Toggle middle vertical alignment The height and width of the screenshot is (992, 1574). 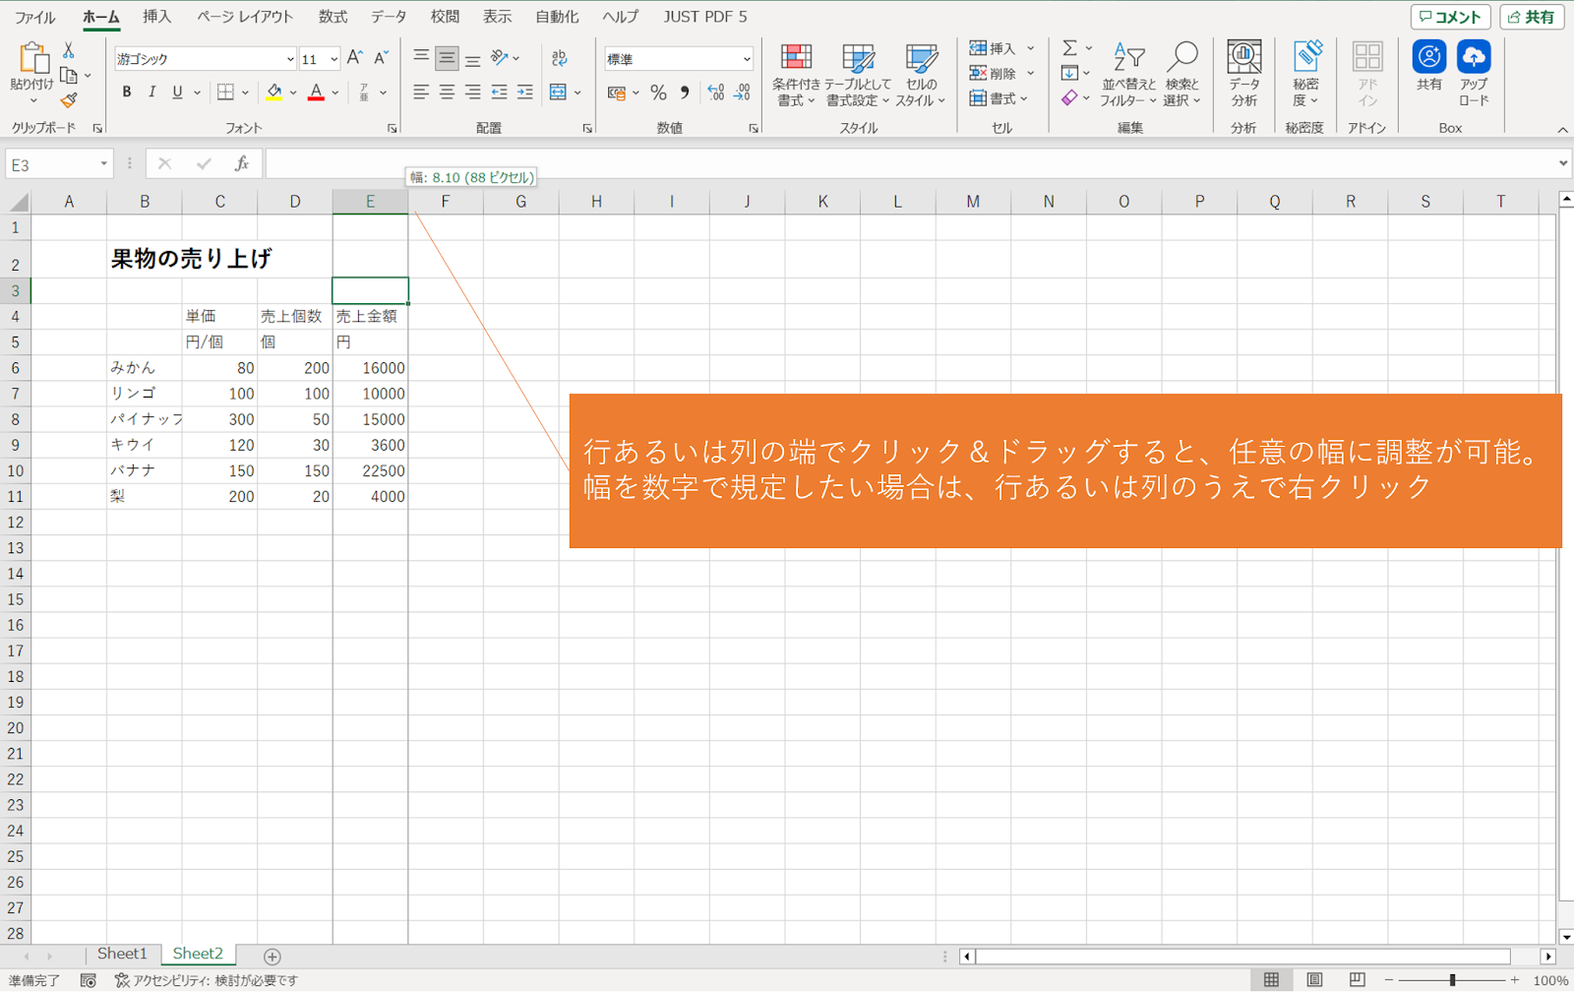click(x=447, y=58)
